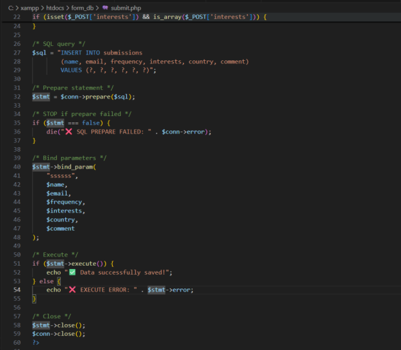Click the 'VALUES (?, ?, ?, ?, ?, ?)' line
The height and width of the screenshot is (350, 401).
click(109, 70)
